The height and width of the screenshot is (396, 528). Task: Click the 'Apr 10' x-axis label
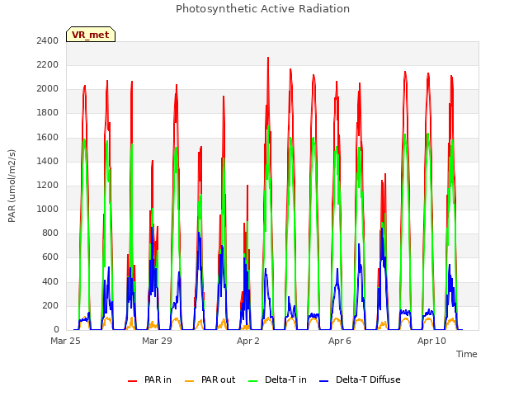431,341
